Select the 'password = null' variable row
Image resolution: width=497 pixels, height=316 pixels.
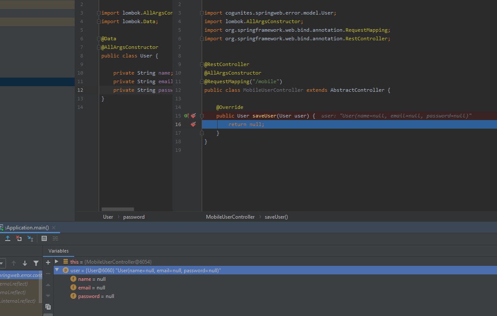point(275,296)
